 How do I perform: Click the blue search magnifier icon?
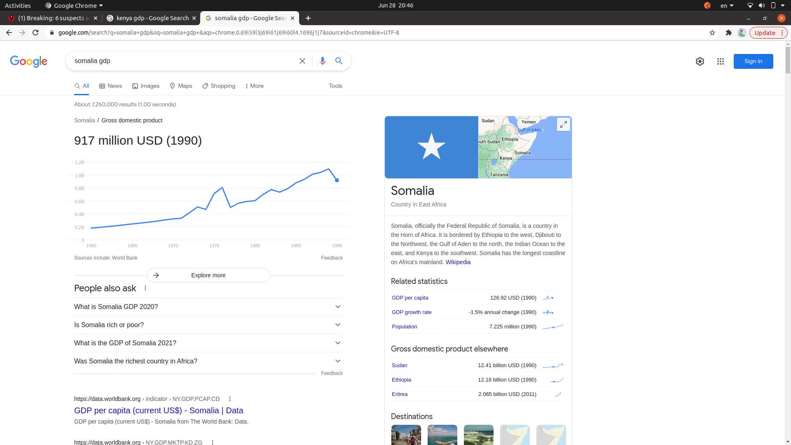(339, 61)
